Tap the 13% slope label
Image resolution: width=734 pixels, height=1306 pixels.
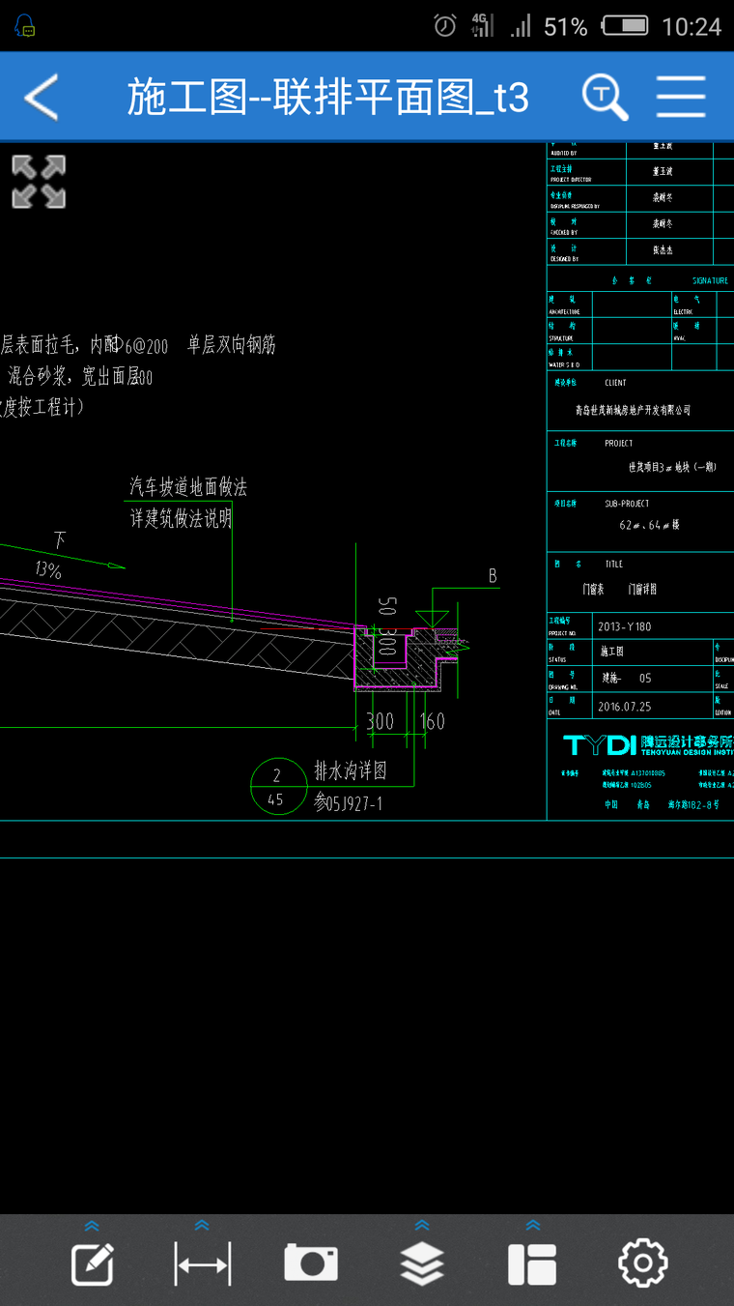point(48,571)
